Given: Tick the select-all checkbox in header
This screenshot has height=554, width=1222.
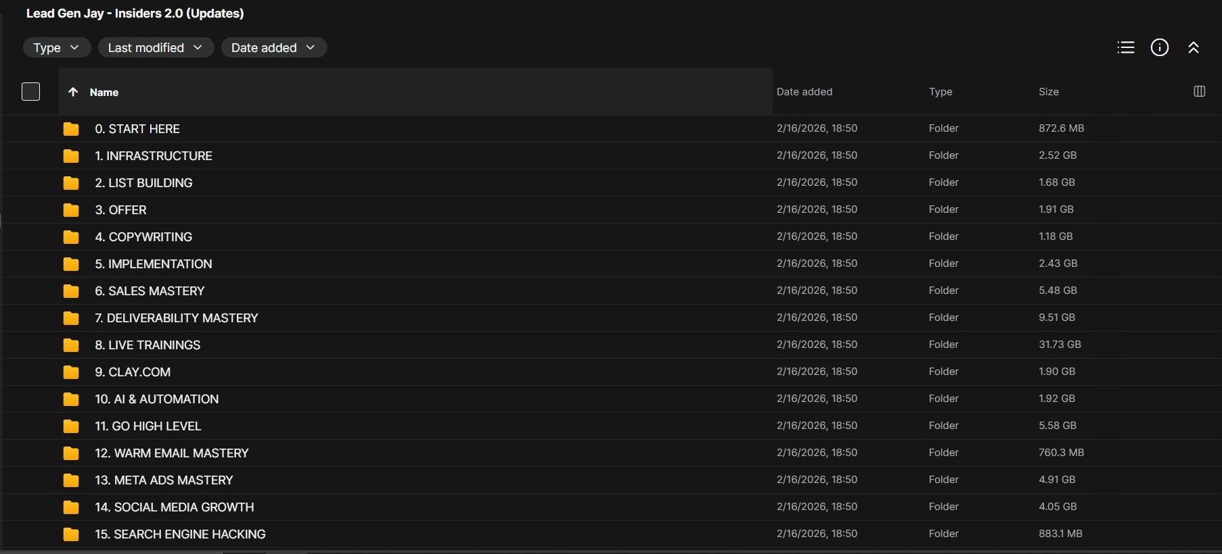Looking at the screenshot, I should [x=31, y=91].
